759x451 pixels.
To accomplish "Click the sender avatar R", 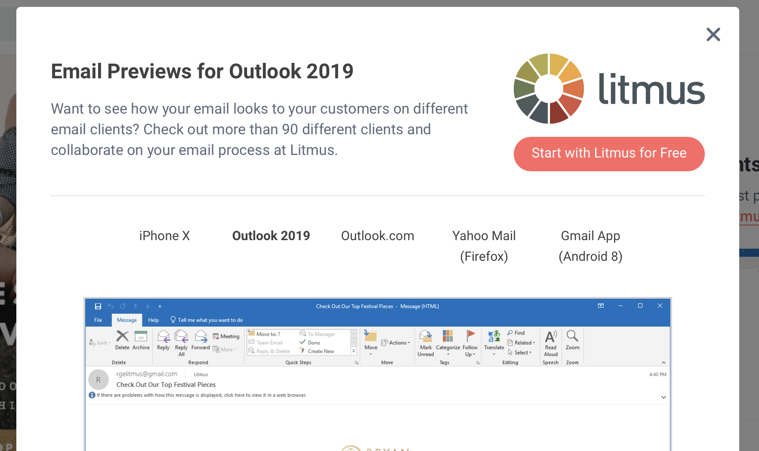I will pyautogui.click(x=99, y=380).
